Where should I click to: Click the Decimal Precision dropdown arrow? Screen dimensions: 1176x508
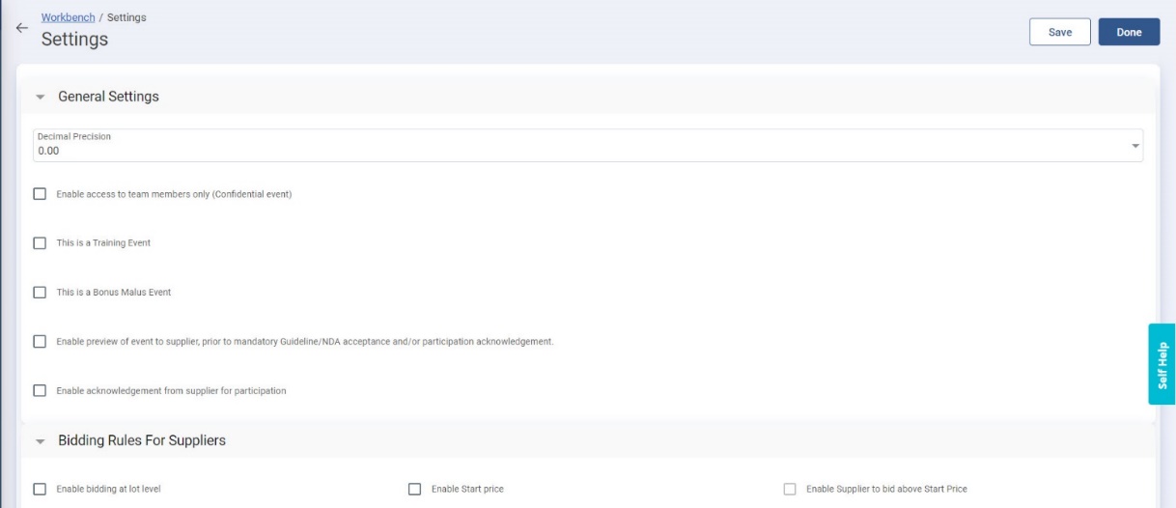[1134, 146]
